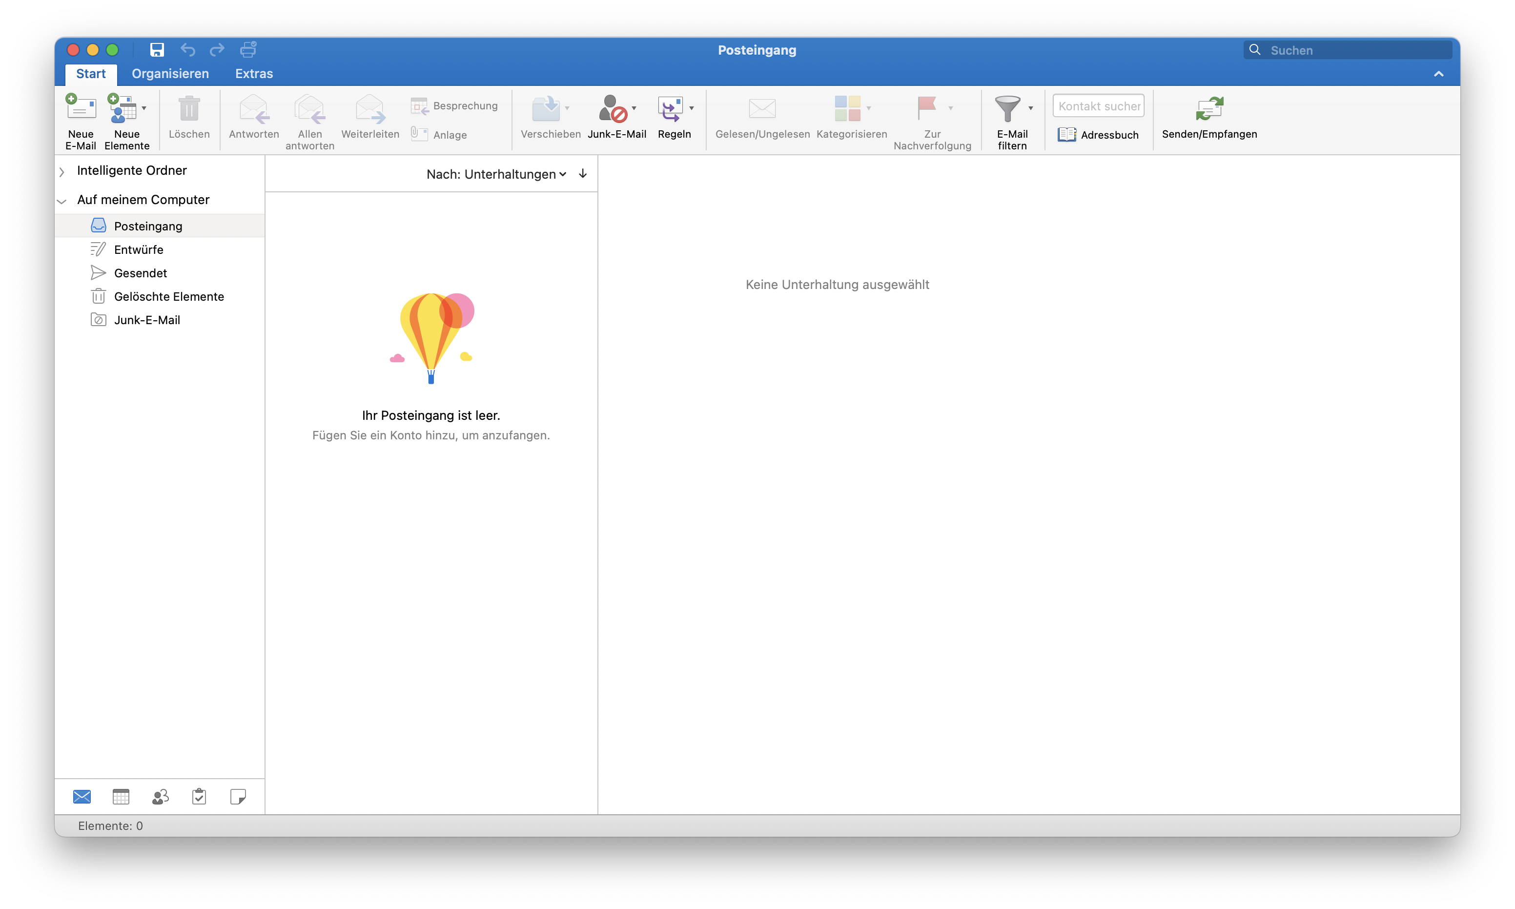Screen dimensions: 1515x909
Task: Open the Tasks view icon
Action: [x=199, y=796]
